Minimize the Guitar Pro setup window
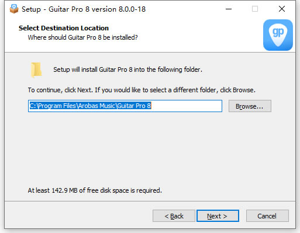The height and width of the screenshot is (233, 300). click(229, 9)
